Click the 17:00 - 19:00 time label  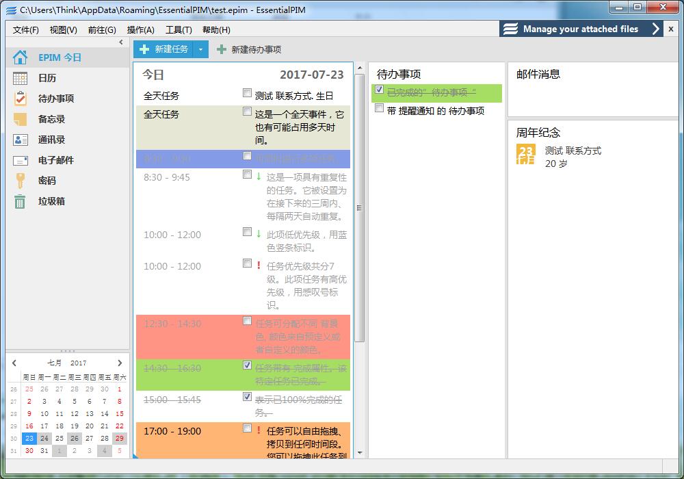pyautogui.click(x=172, y=431)
